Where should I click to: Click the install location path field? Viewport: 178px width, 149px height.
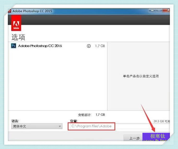click(120, 126)
